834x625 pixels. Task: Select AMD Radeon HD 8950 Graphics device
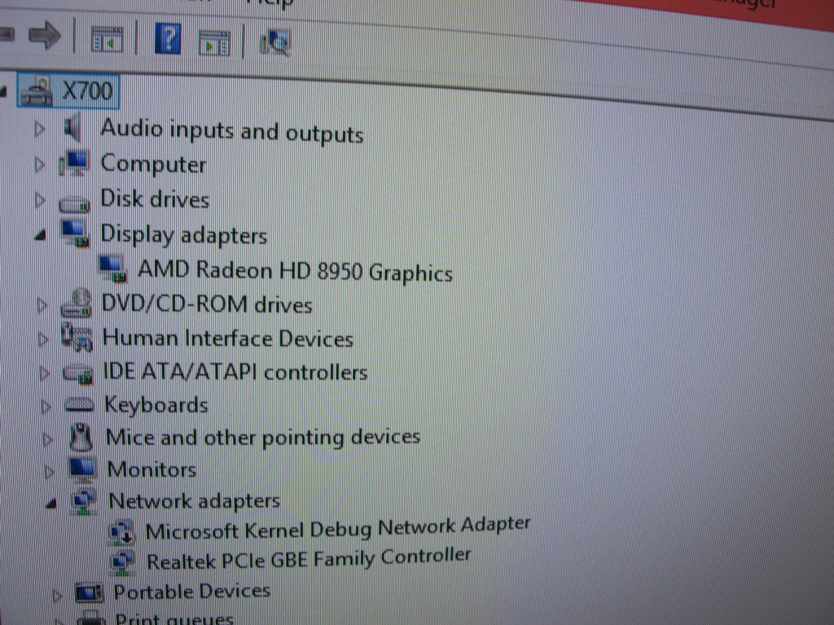click(294, 271)
